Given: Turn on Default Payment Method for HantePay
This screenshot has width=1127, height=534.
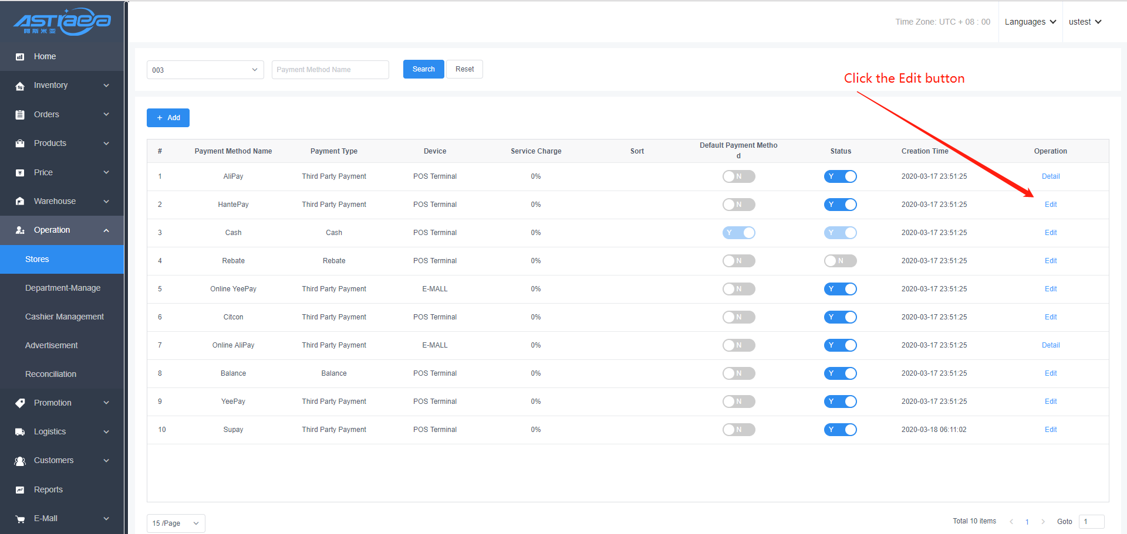Looking at the screenshot, I should pos(738,205).
